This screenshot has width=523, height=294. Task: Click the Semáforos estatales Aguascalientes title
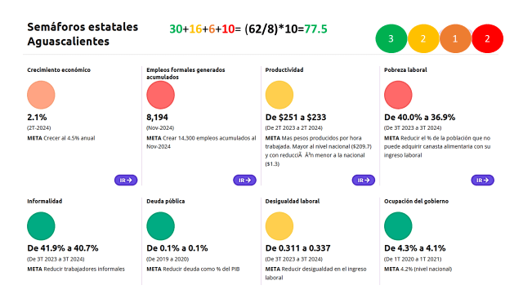pos(83,34)
